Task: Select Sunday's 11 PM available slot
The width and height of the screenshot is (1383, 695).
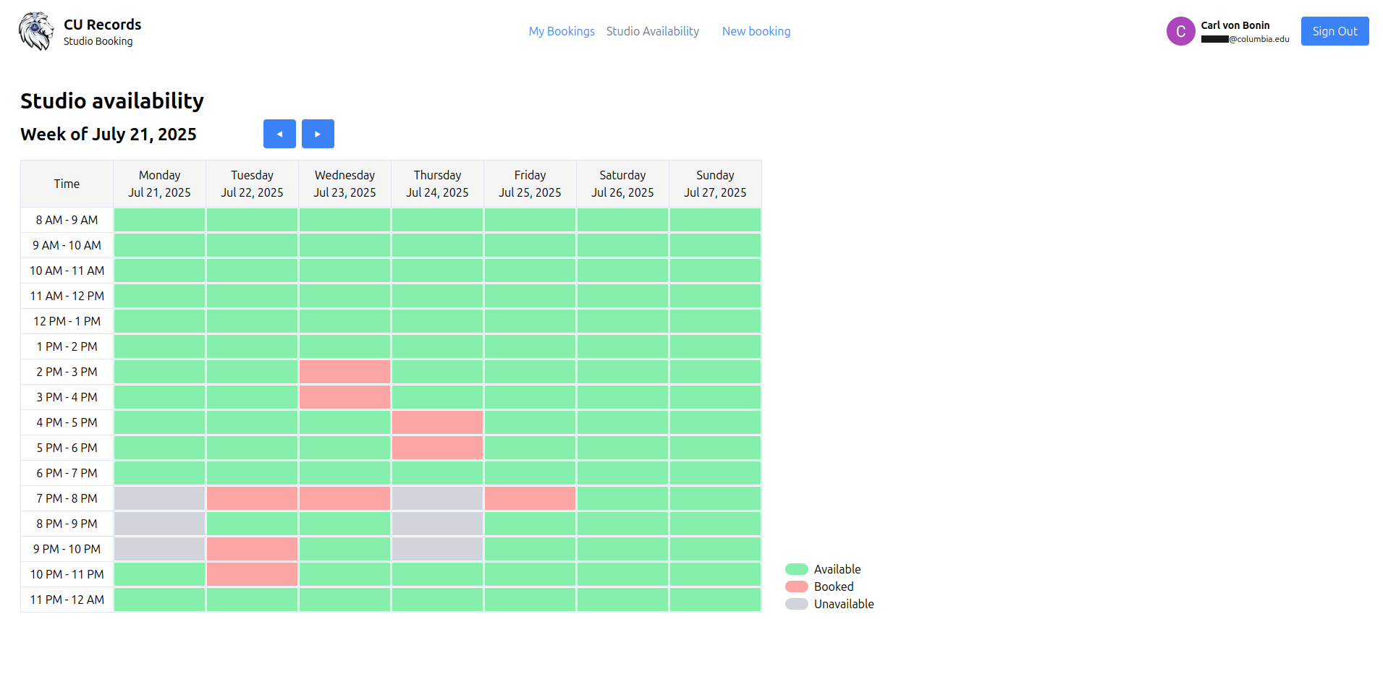Action: [715, 600]
